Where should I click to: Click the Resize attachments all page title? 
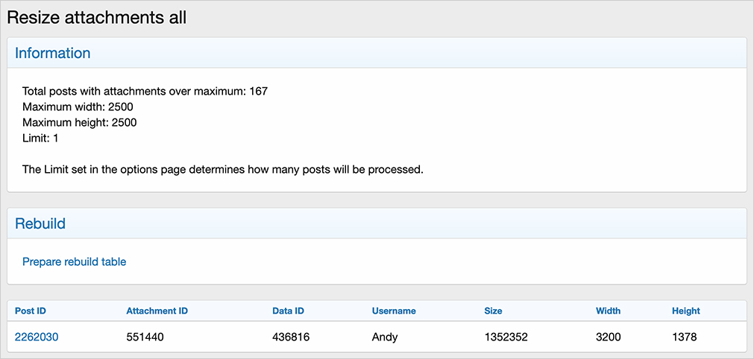click(96, 18)
